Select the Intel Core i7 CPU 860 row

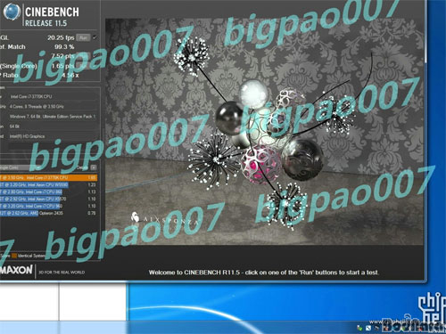pos(48,191)
